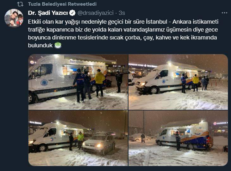Click the Burger King sign in top-right photo

pos(136,65)
